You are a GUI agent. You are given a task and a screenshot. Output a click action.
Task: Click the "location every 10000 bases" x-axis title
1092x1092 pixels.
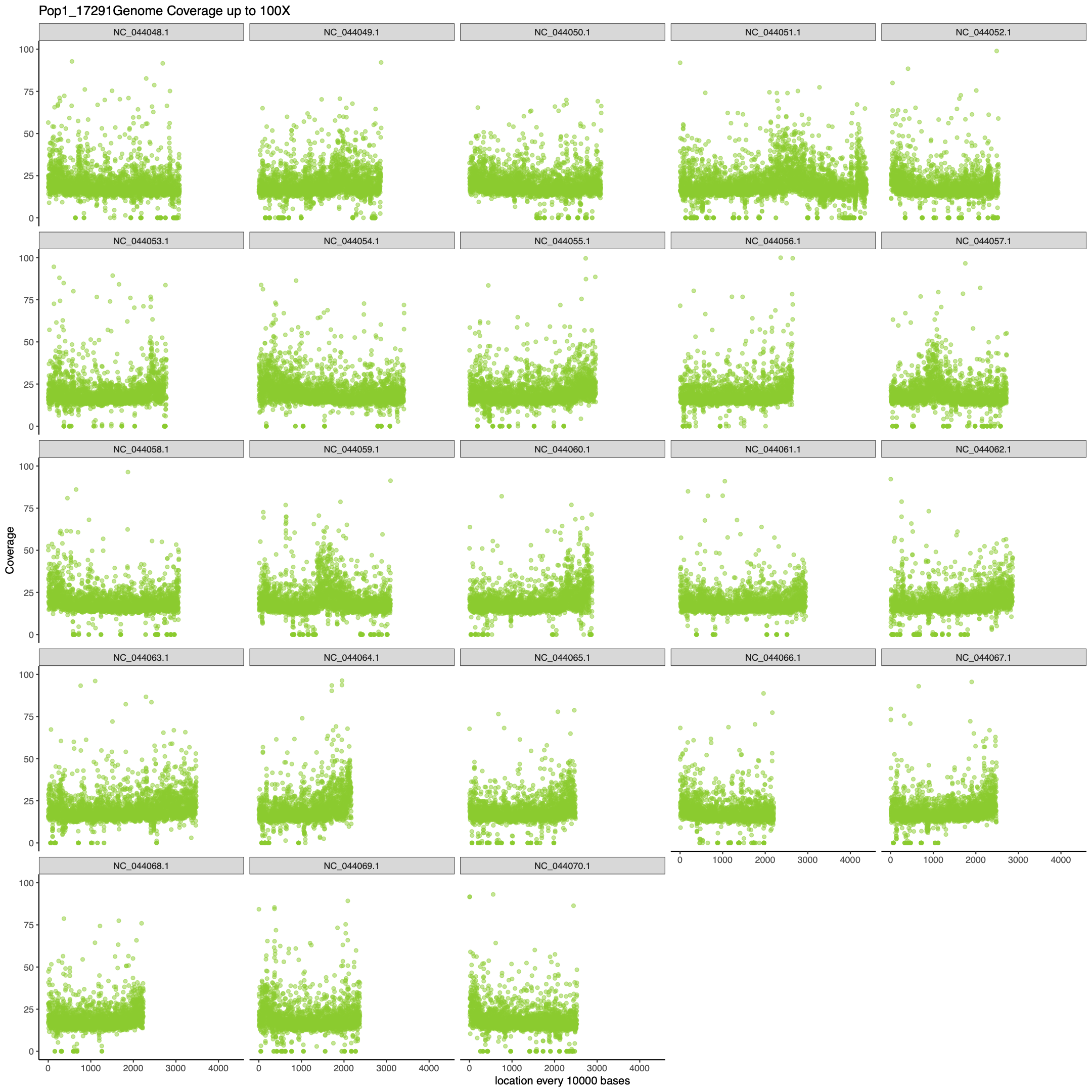pos(562,1081)
